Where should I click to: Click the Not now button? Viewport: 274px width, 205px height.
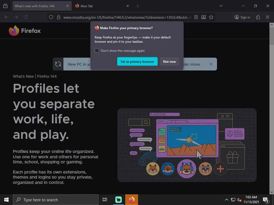tap(169, 62)
